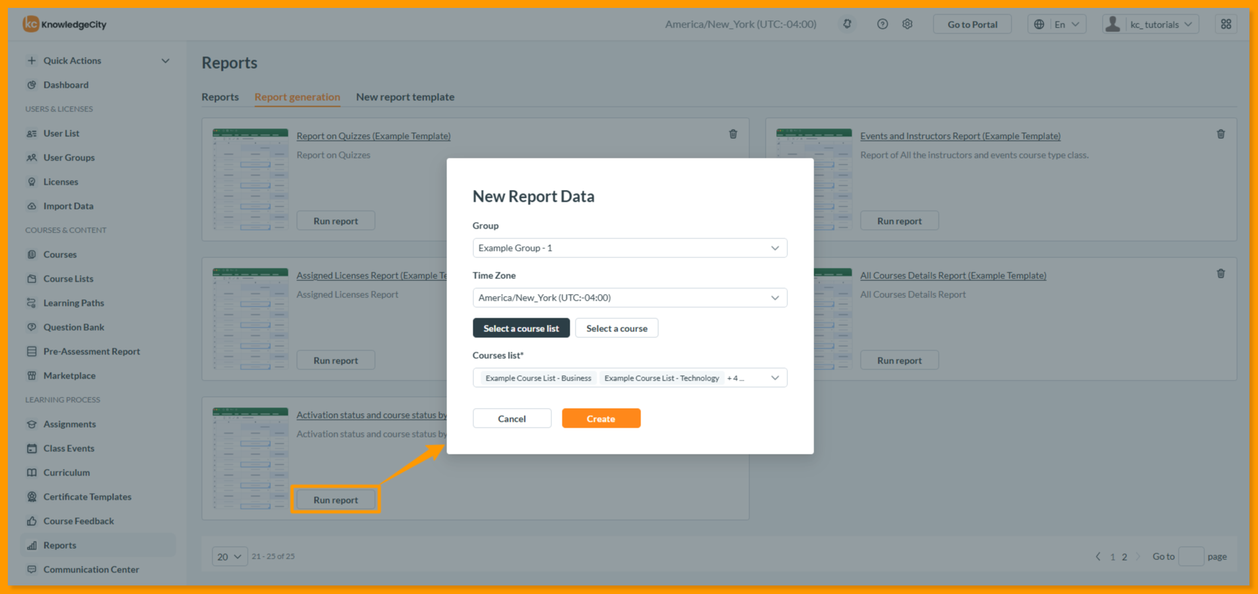
Task: Open User Groups in sidebar
Action: [69, 157]
